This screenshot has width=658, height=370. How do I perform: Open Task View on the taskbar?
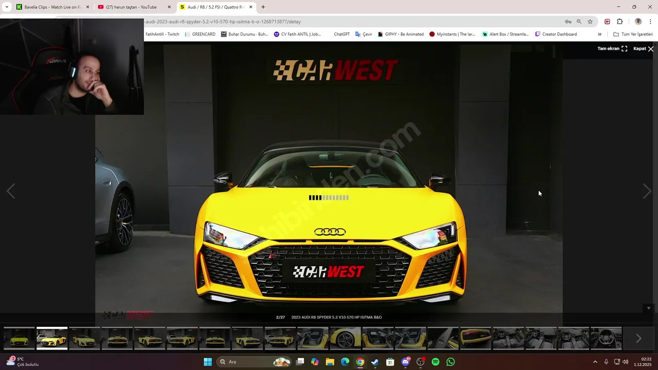pyautogui.click(x=300, y=362)
